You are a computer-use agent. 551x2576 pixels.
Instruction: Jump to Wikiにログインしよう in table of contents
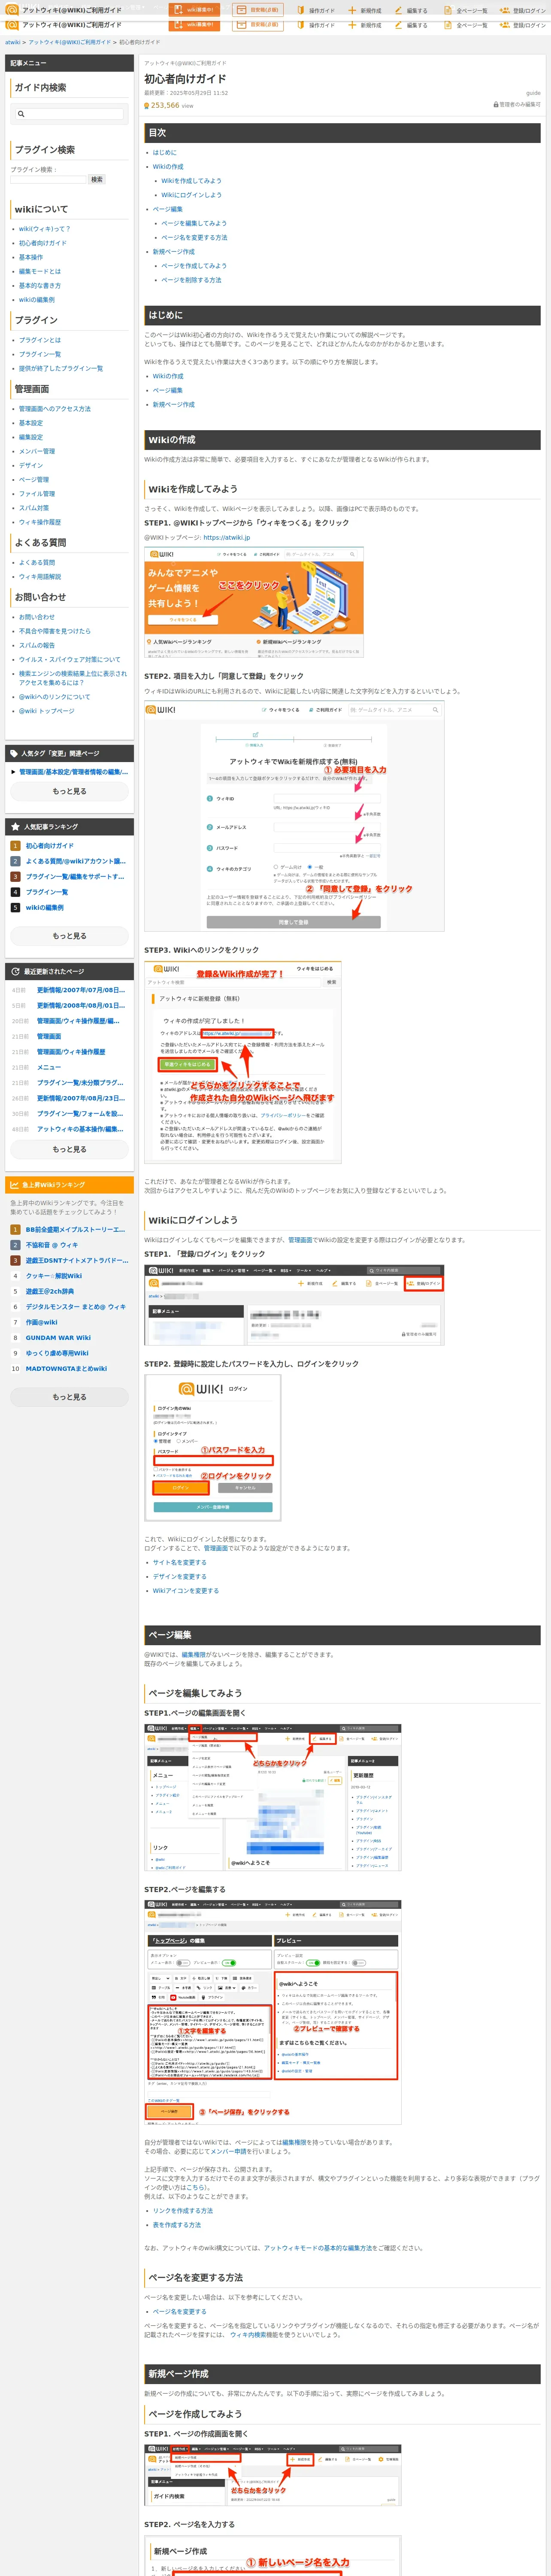192,195
